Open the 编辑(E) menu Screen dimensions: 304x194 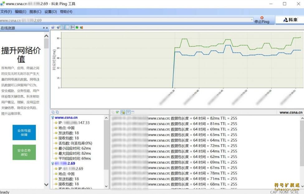pos(21,12)
